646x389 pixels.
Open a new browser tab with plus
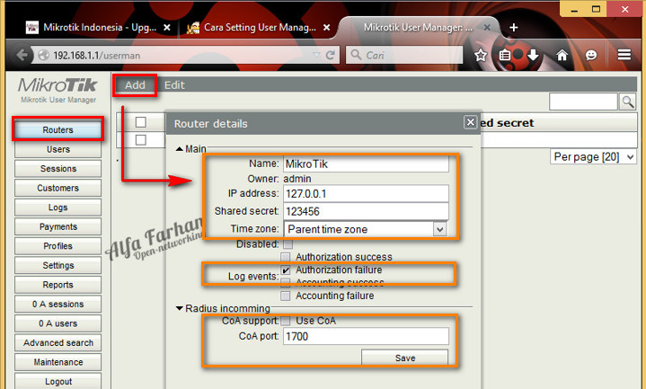tap(513, 28)
